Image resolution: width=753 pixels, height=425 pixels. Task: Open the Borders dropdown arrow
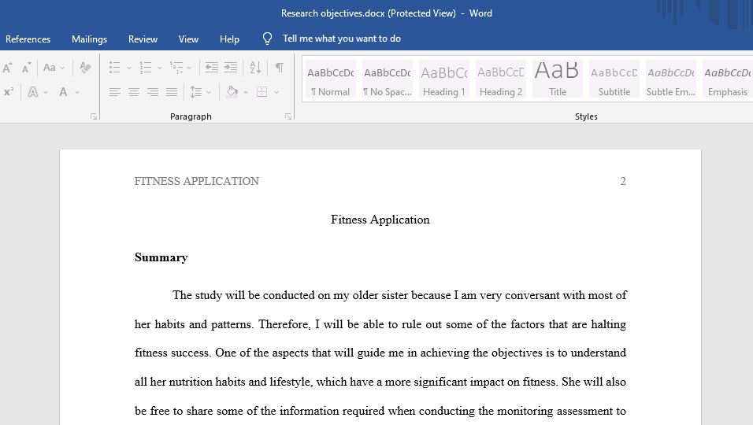coord(276,92)
